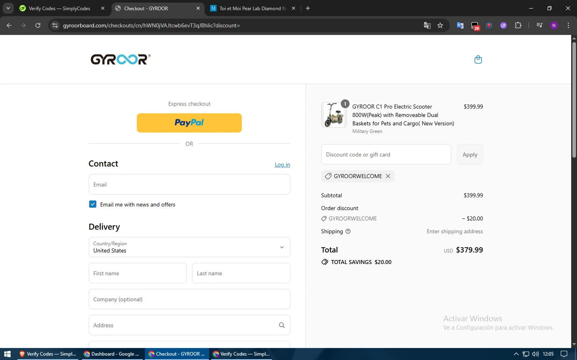
Task: Pay with the PayPal express checkout button
Action: click(189, 123)
